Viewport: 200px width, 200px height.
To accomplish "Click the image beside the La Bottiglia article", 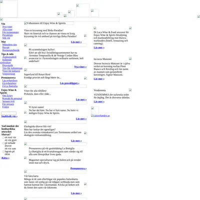I will point(25,157).
